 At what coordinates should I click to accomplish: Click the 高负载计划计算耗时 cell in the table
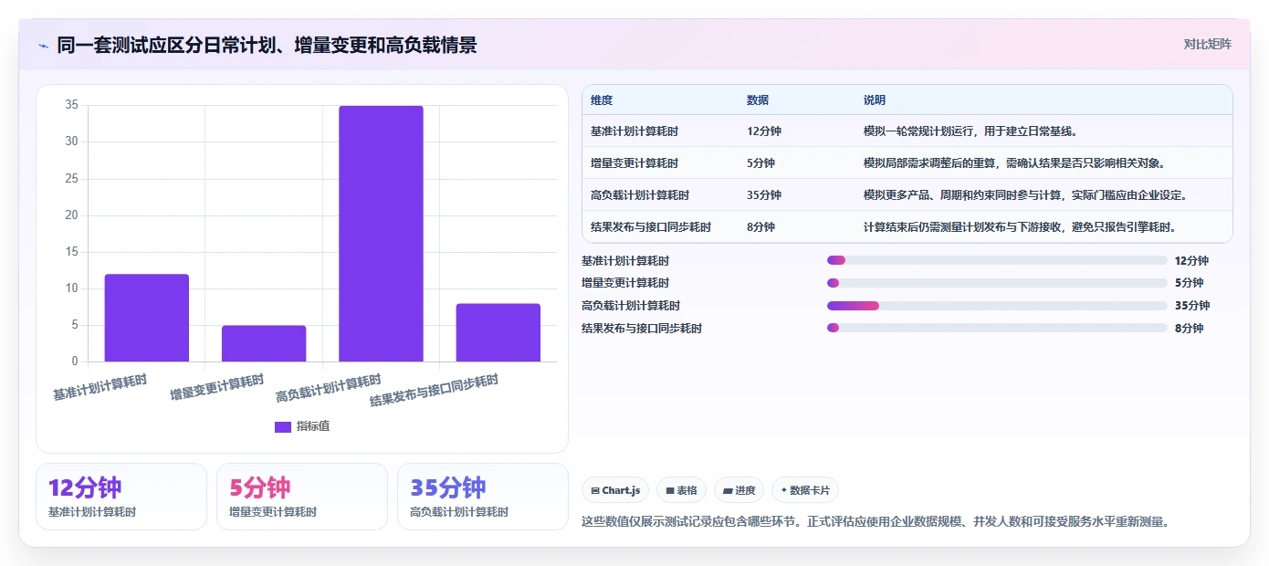pos(640,195)
